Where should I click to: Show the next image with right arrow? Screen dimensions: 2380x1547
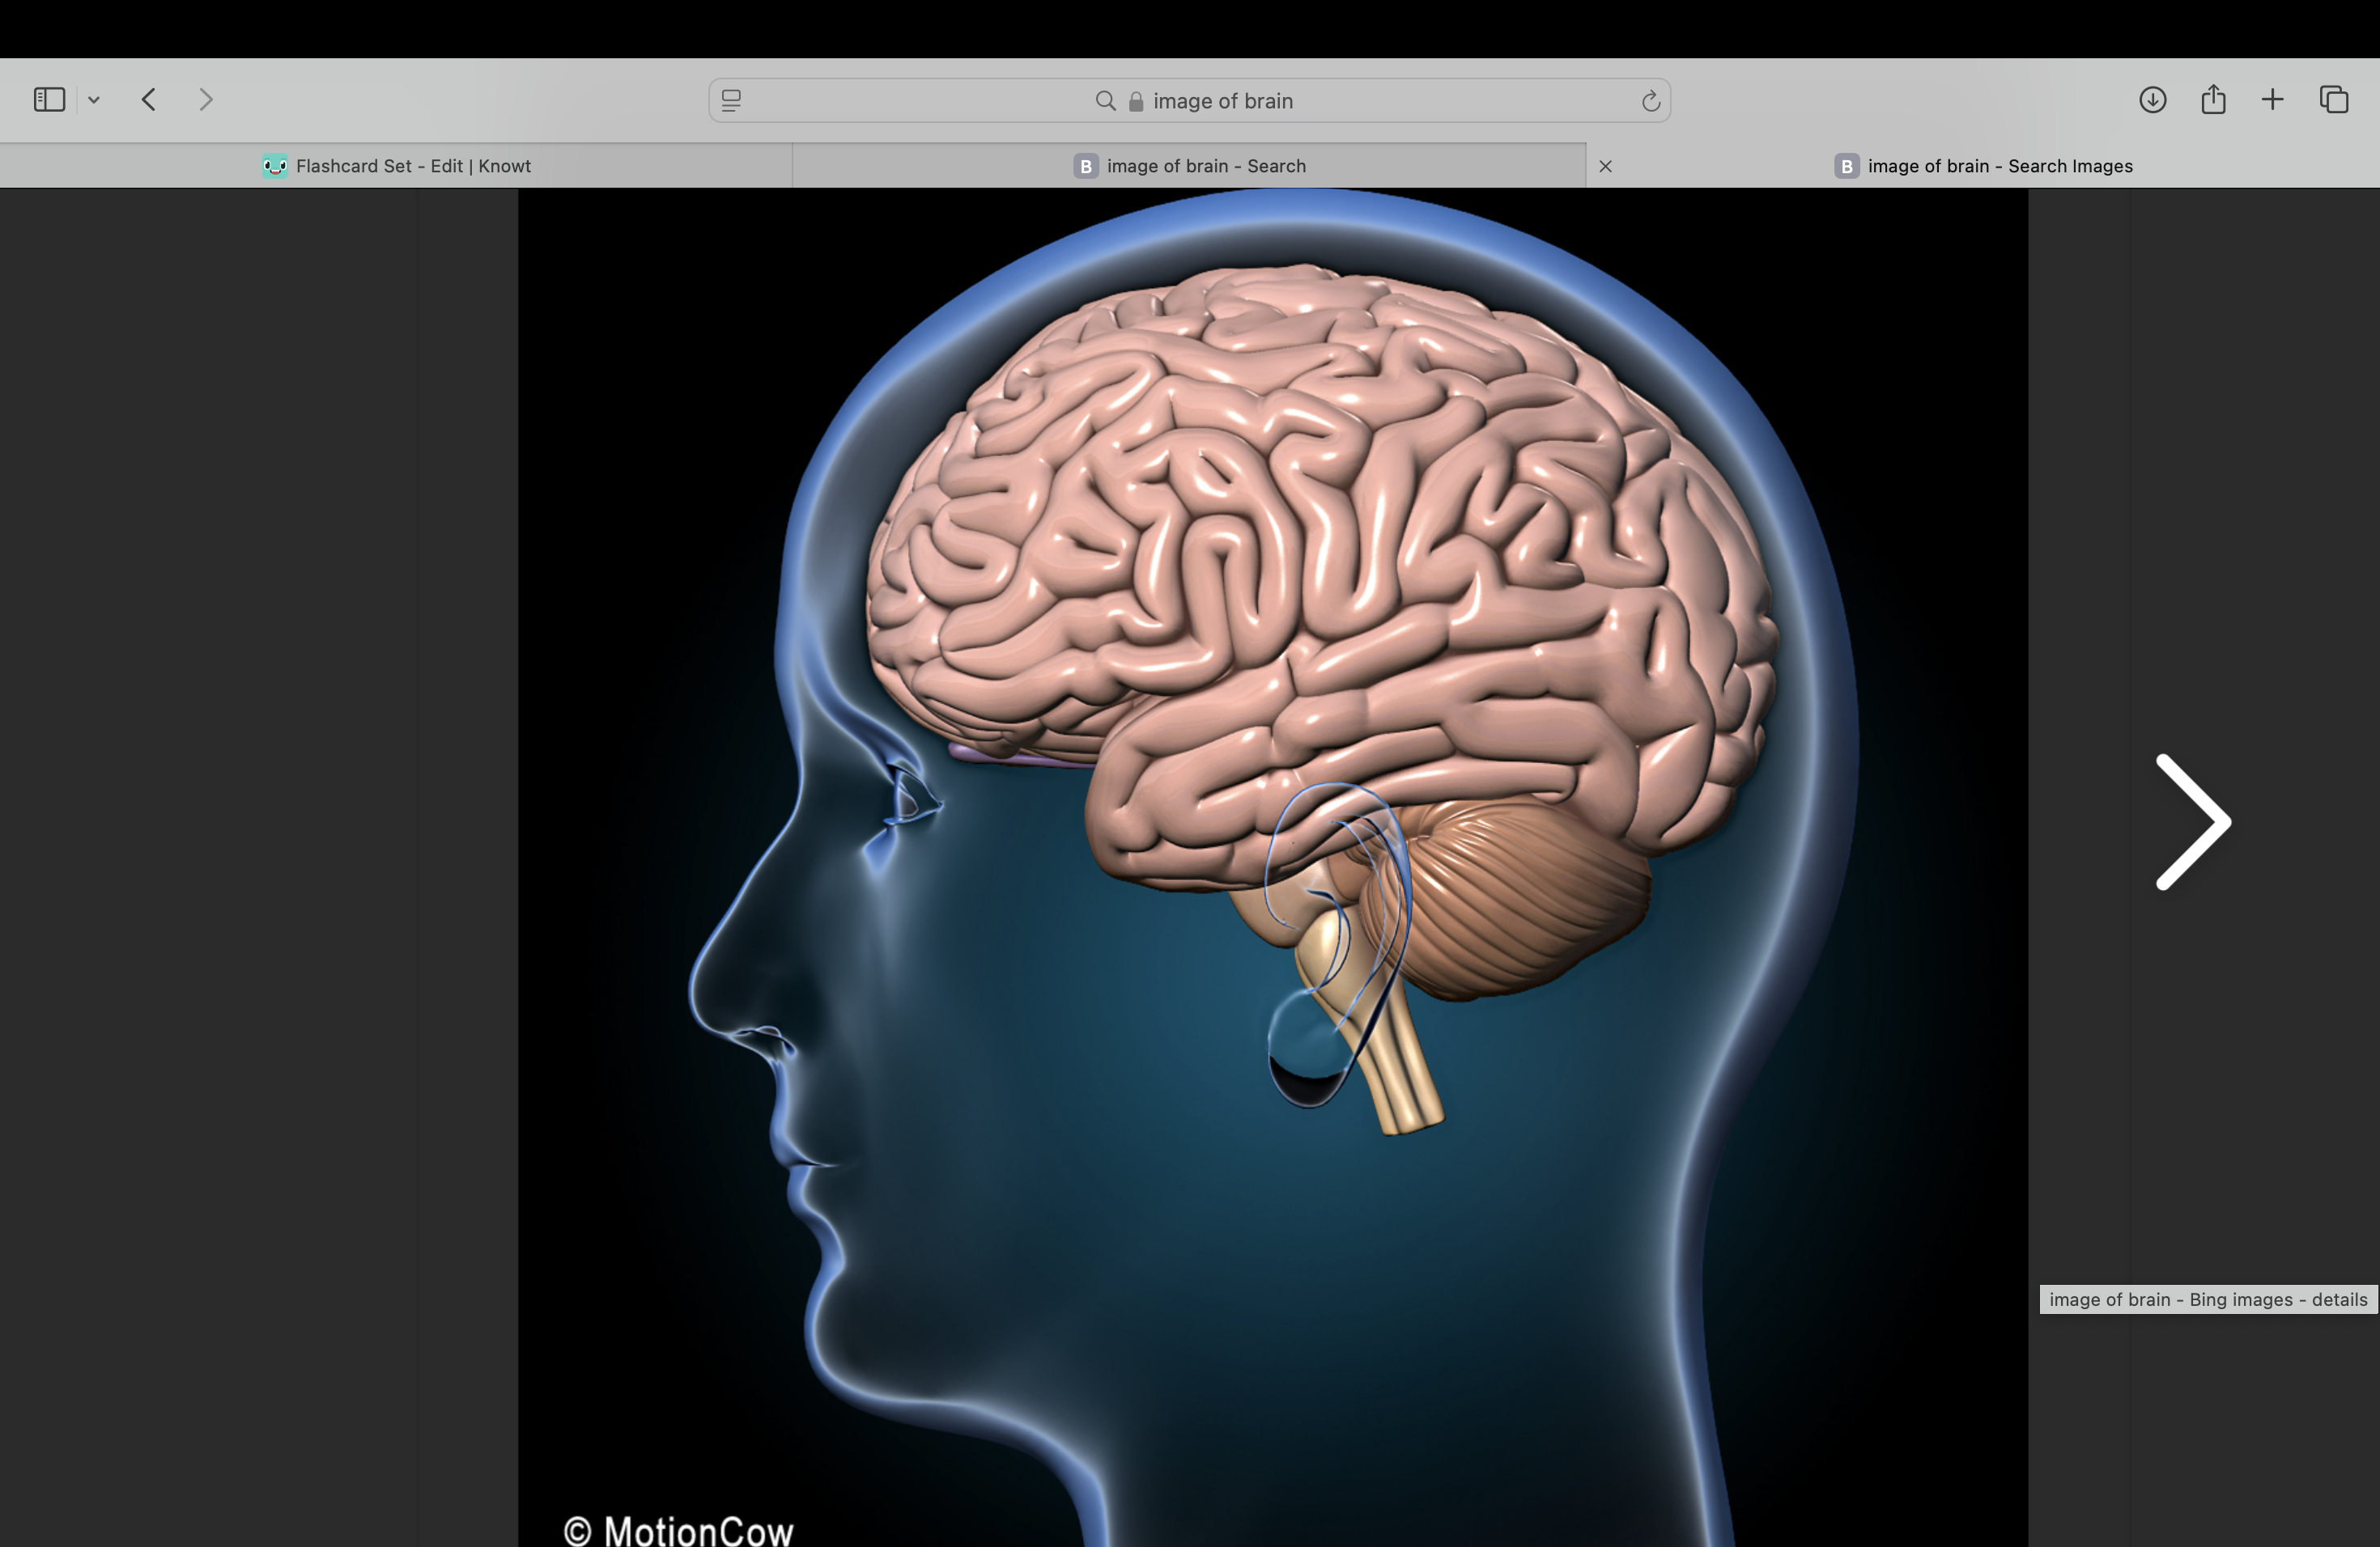tap(2192, 821)
